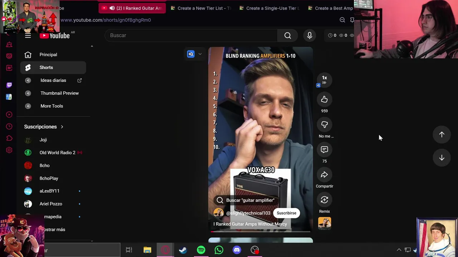This screenshot has height=257, width=458.
Task: Switch to Create a New Tier List tab
Action: tap(200, 8)
